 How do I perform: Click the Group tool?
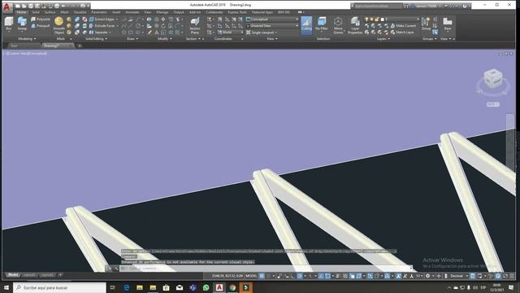point(426,24)
